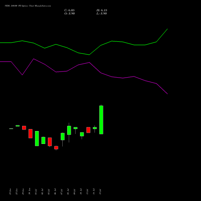201x201 pixels.
Task: Click the green candlestick for 09 Jul
Action: click(76, 128)
